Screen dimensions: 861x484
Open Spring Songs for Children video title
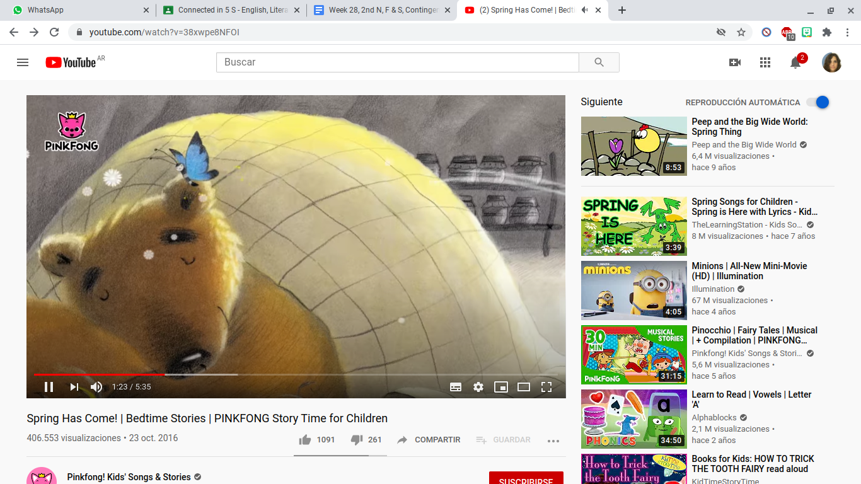pos(754,207)
